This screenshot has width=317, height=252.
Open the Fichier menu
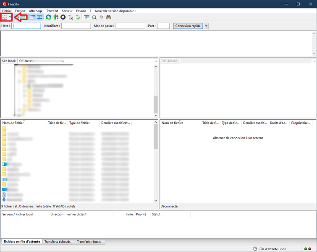7,11
